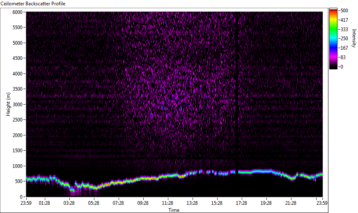Select the 0 color scale marker
The width and height of the screenshot is (358, 213).
[x=342, y=66]
